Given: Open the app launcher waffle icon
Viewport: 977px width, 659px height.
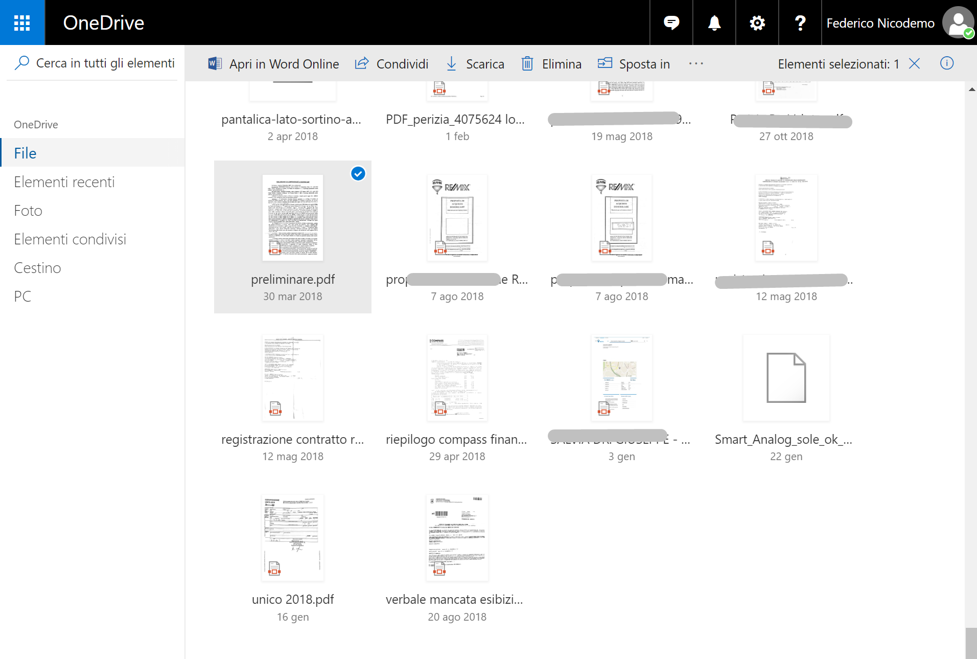Looking at the screenshot, I should click(x=22, y=22).
